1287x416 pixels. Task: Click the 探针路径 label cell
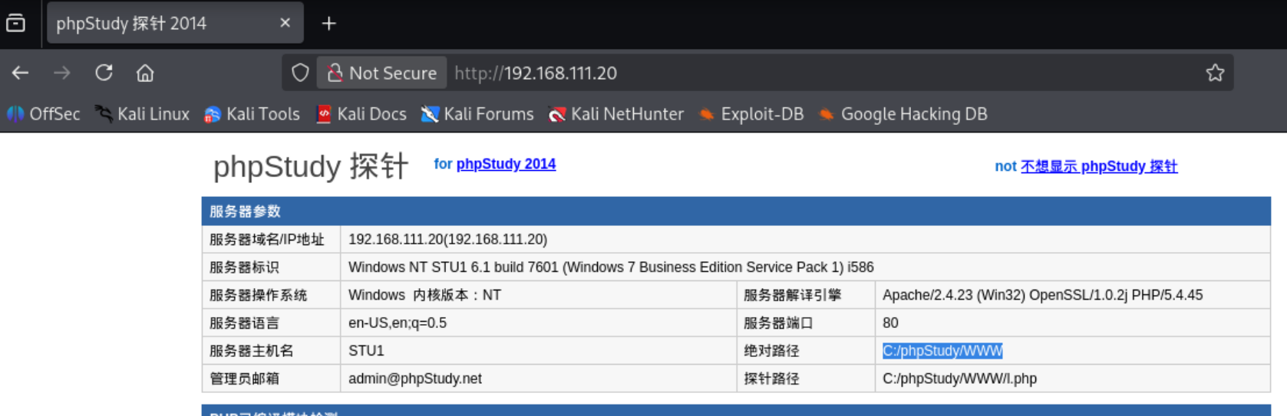(806, 378)
